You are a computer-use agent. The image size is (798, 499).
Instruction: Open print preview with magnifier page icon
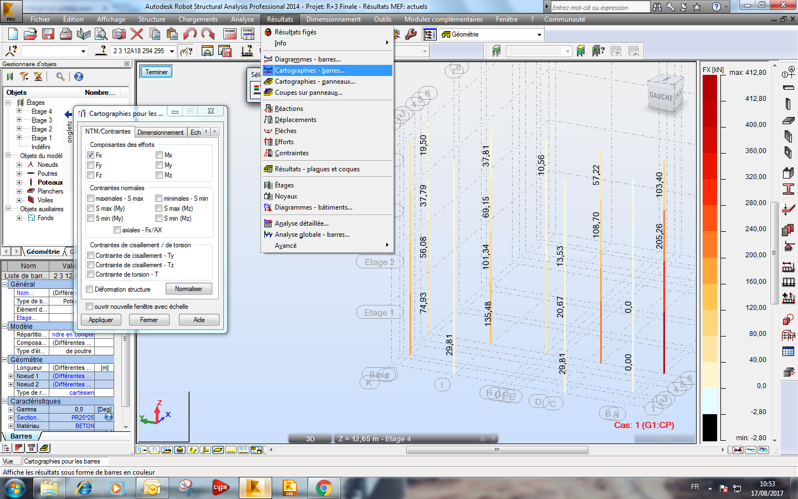101,34
